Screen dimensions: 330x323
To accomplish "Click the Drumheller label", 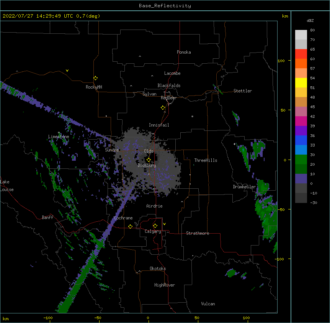I will pos(244,187).
